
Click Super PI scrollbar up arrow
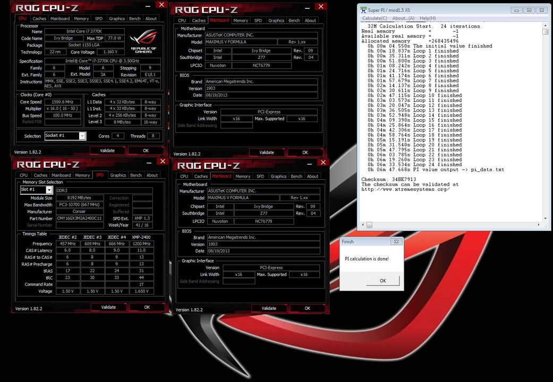click(545, 25)
